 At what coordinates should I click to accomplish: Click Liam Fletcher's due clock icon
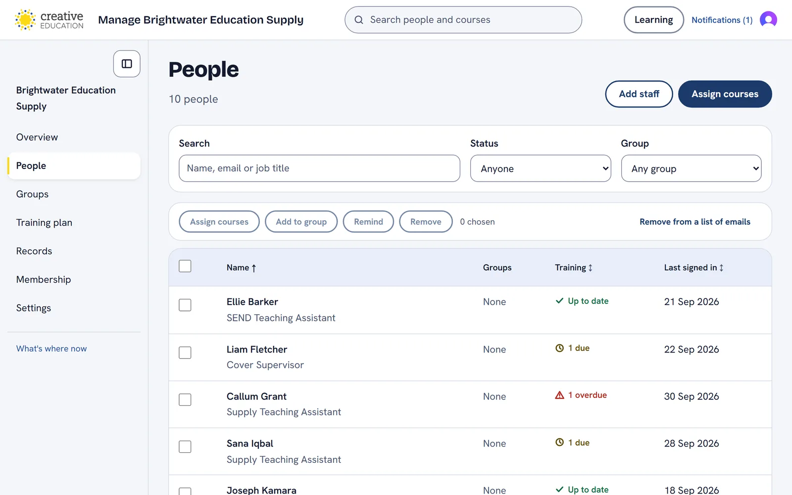[x=559, y=348]
